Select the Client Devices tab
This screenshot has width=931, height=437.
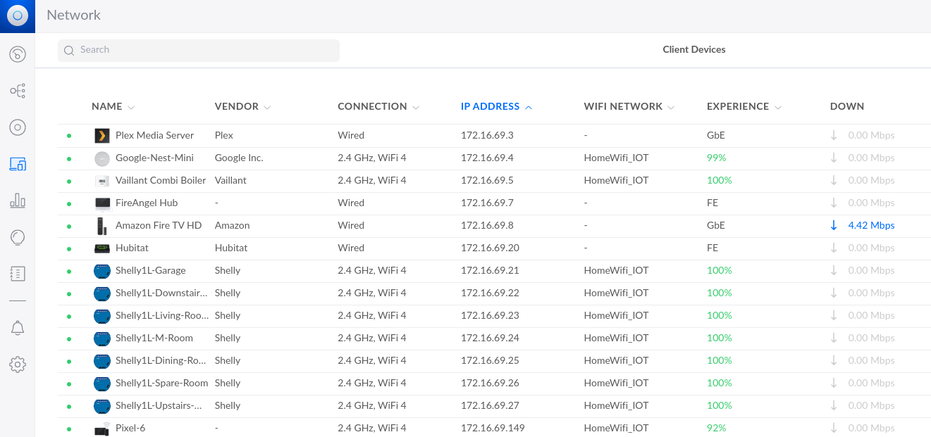click(693, 49)
